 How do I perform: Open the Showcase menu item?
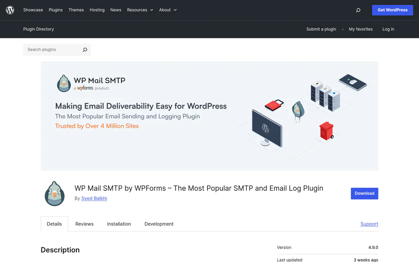[x=33, y=10]
